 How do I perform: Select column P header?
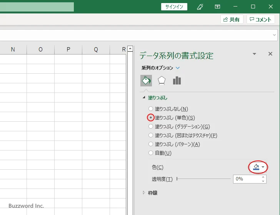coord(68,50)
